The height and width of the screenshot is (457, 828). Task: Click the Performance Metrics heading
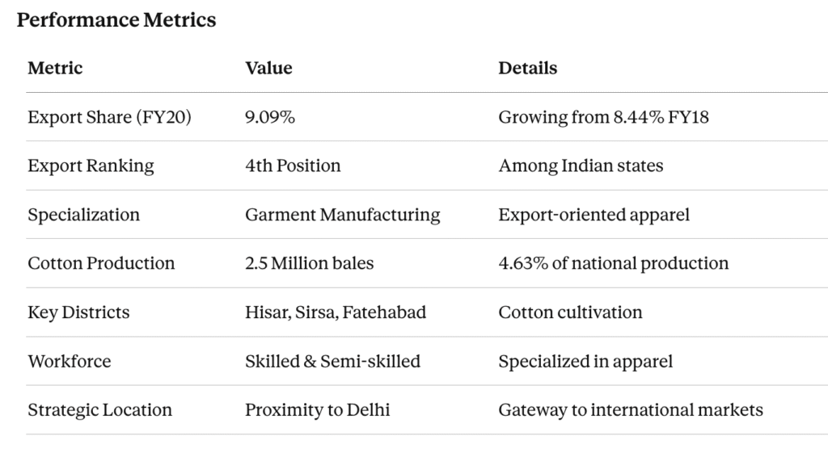coord(116,20)
